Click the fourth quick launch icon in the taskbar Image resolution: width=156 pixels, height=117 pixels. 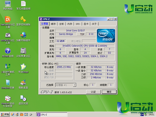(26, 114)
